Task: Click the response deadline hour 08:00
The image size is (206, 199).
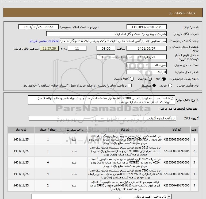Action: click(106, 48)
